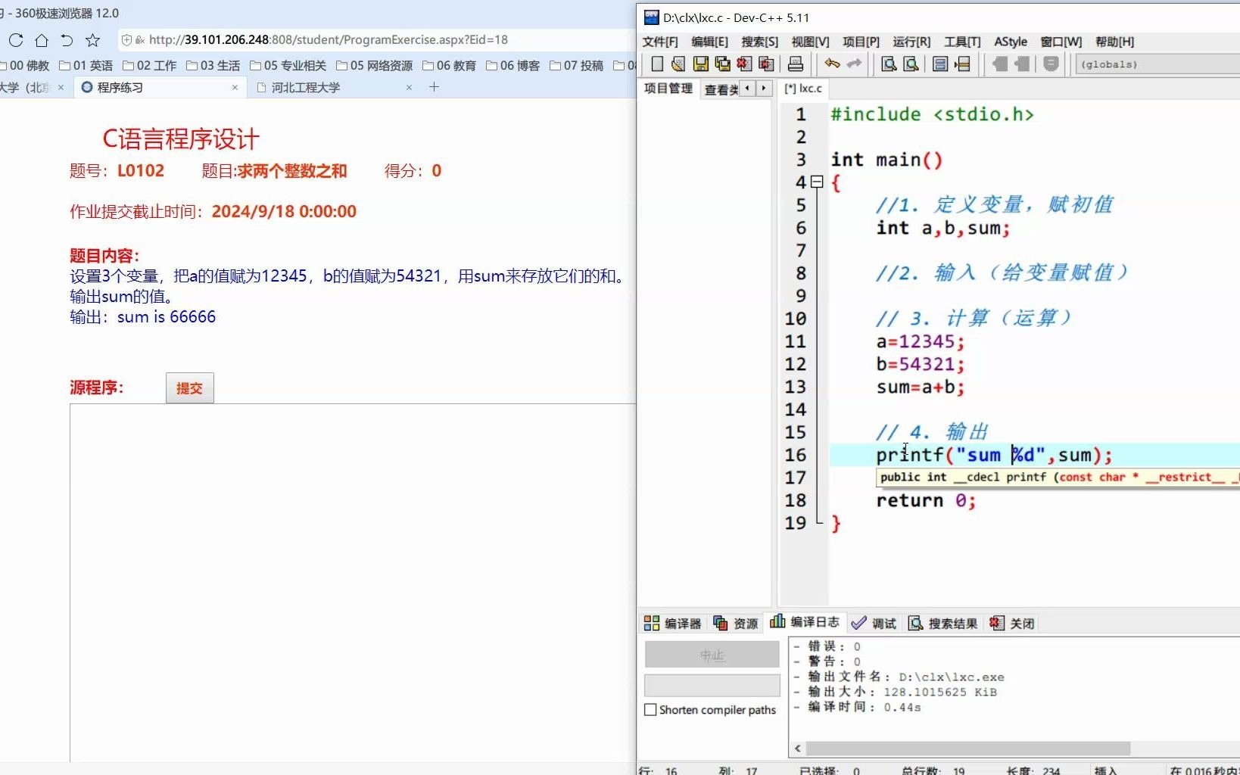Open the 00 佛教 bookmark folder
1240x775 pixels.
point(26,66)
